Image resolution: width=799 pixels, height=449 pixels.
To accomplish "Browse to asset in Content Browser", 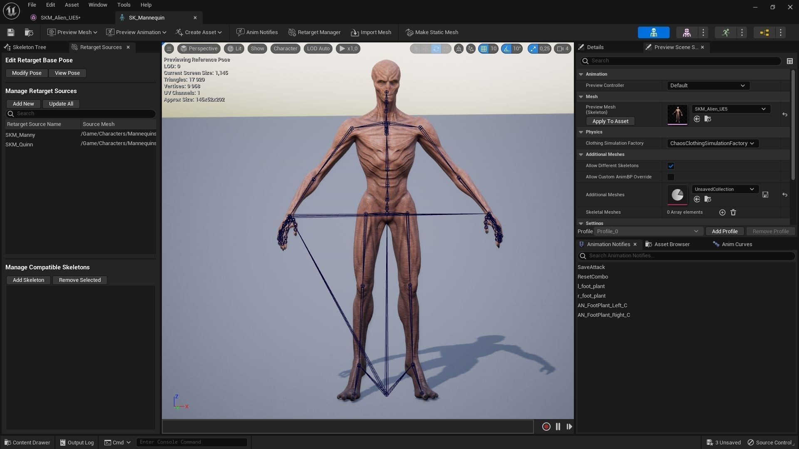I will coord(29,32).
